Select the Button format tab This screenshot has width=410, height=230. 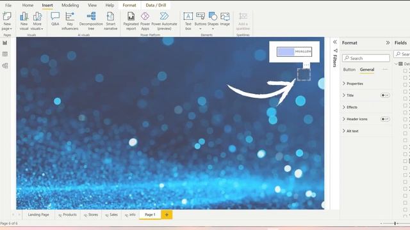coord(349,70)
